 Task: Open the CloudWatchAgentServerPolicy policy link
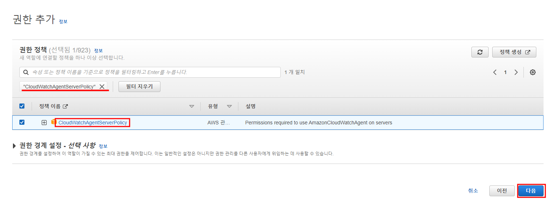93,123
